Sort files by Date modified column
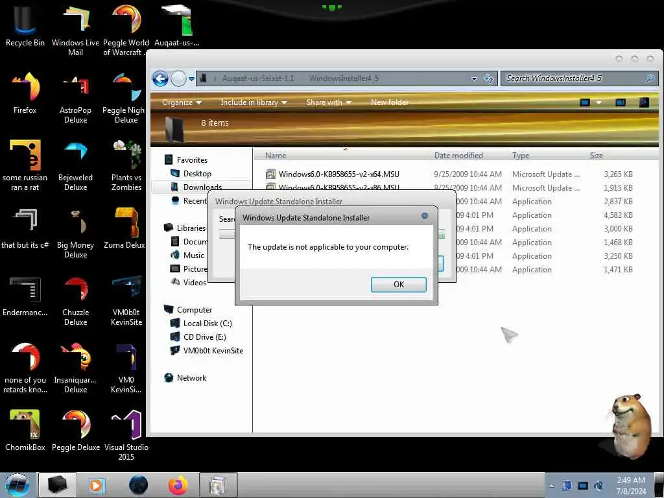The width and height of the screenshot is (664, 498). click(x=458, y=156)
